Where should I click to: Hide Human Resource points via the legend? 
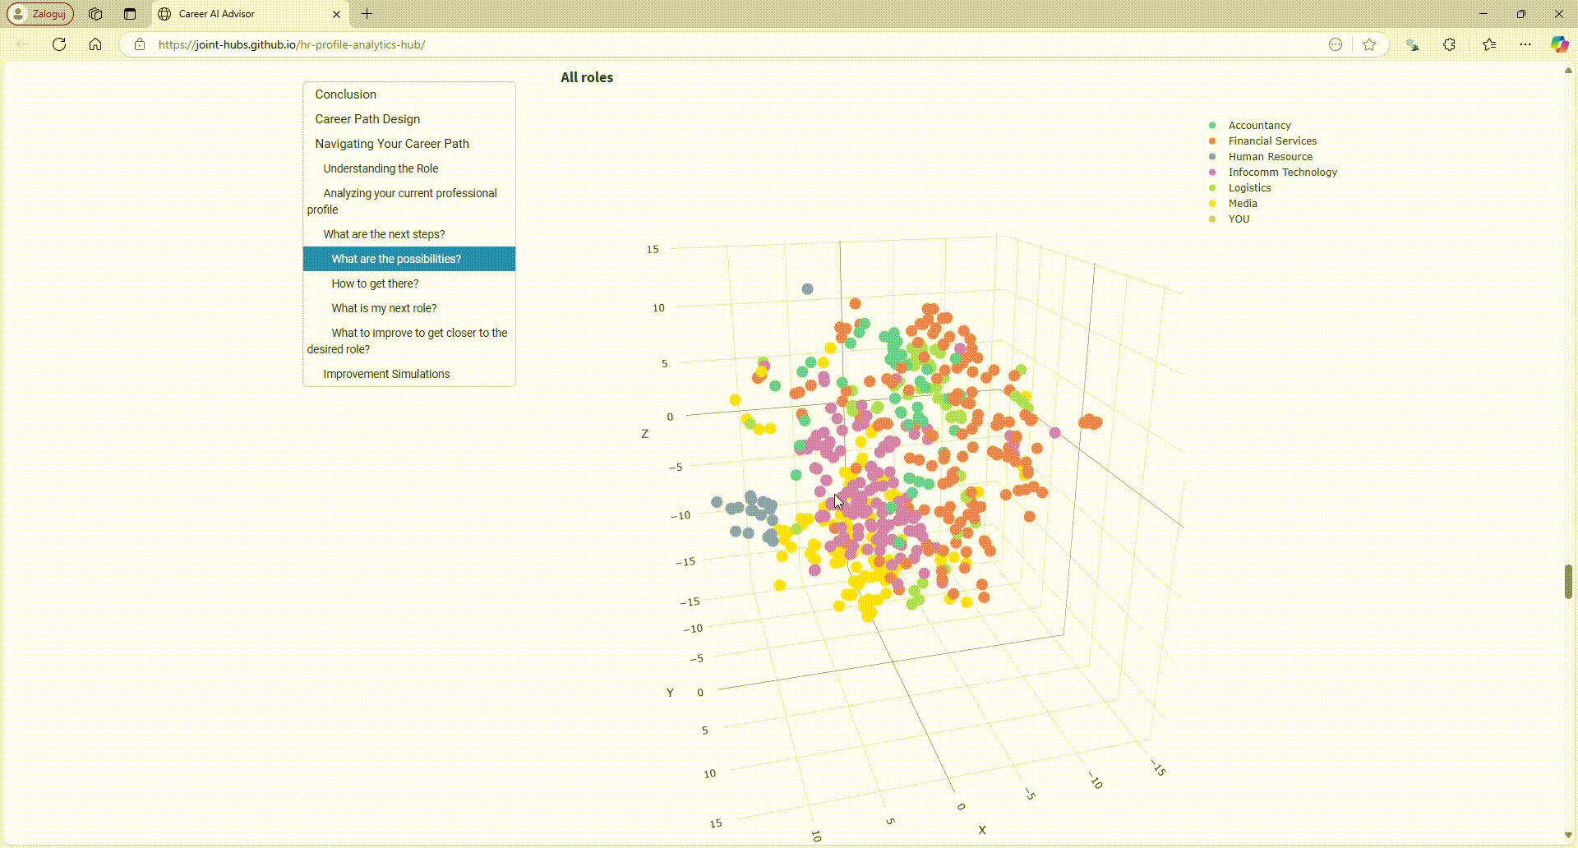click(1270, 156)
